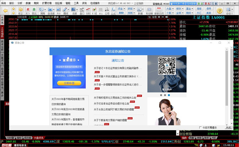Open the 工具 menu
This screenshot has width=239, height=147.
[x=76, y=3]
